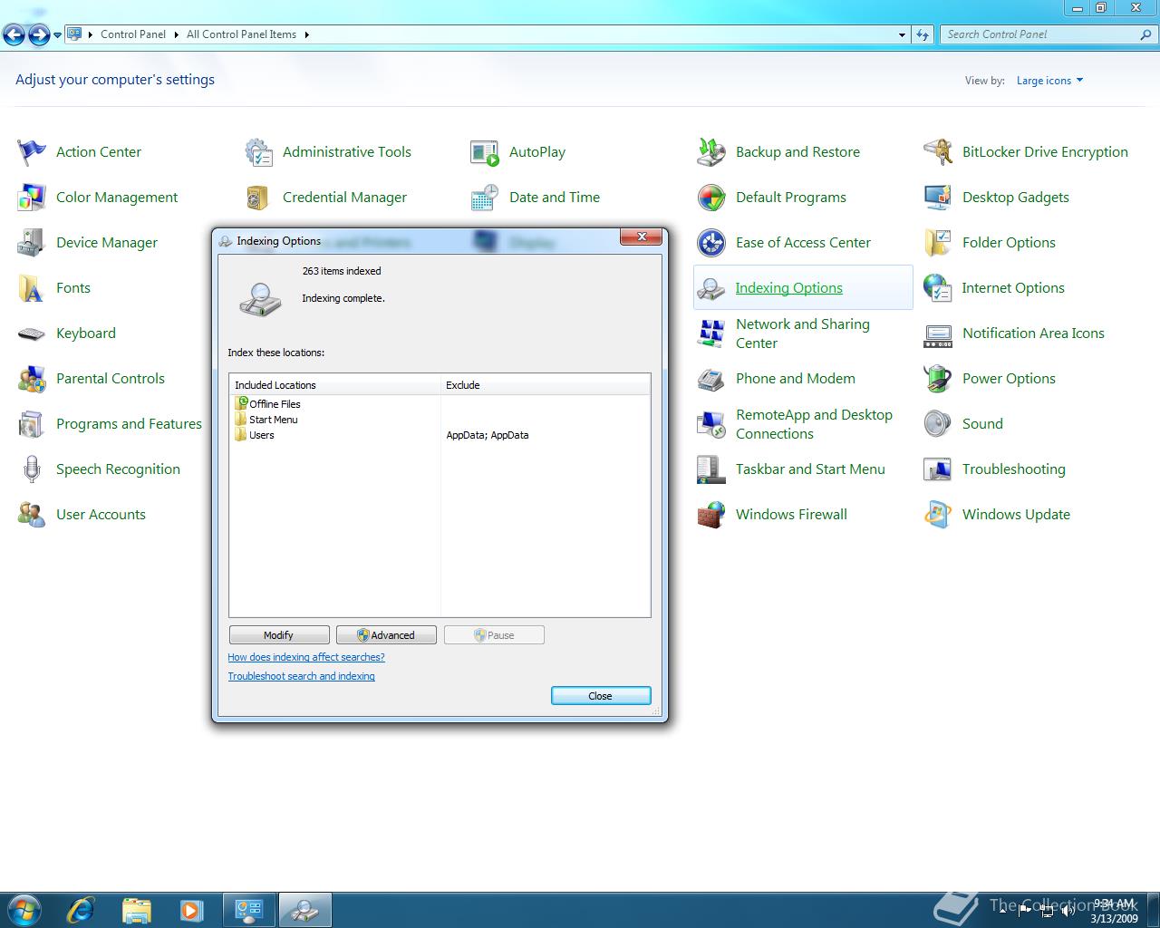Click the All Control Panel Items breadcrumb
Image resolution: width=1160 pixels, height=928 pixels.
click(x=241, y=34)
